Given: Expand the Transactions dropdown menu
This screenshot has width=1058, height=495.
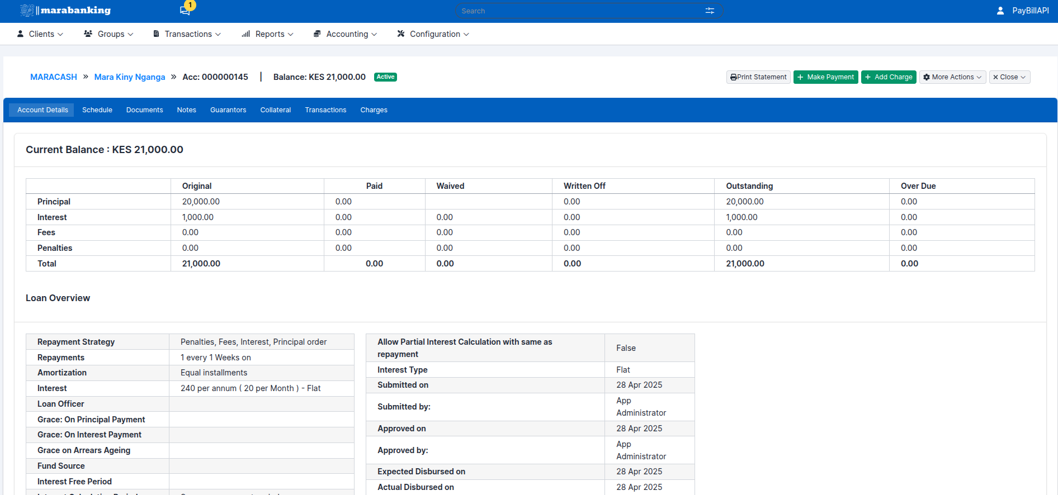Looking at the screenshot, I should [187, 34].
